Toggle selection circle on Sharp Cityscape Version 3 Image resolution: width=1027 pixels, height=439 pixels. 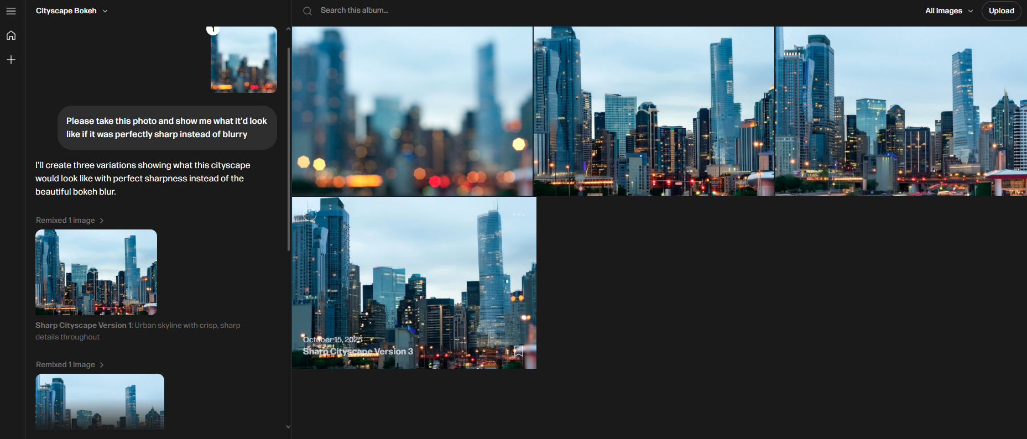click(x=310, y=215)
